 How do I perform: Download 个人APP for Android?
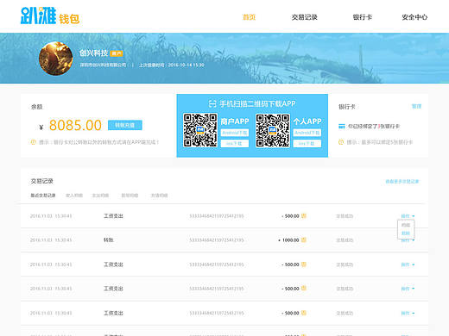307,133
